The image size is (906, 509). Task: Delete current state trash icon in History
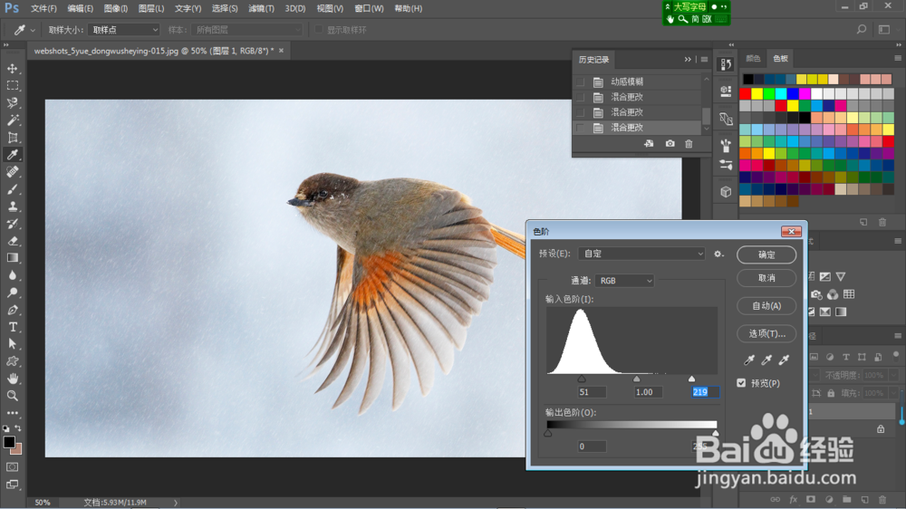pos(689,144)
